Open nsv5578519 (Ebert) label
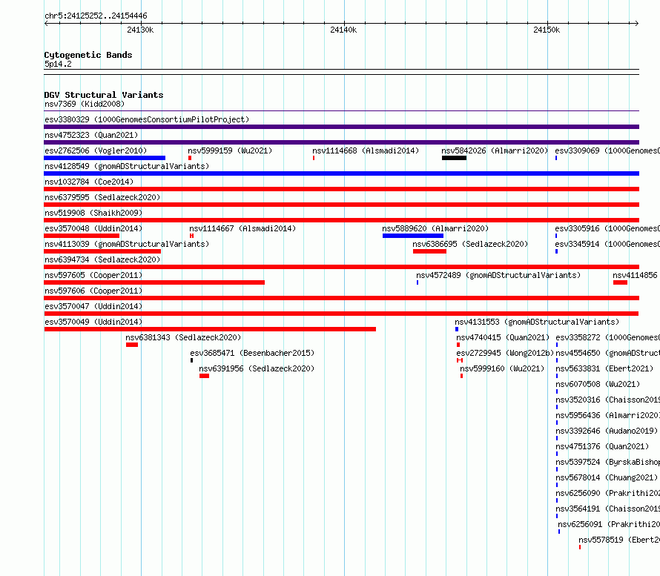The image size is (660, 576). click(618, 540)
